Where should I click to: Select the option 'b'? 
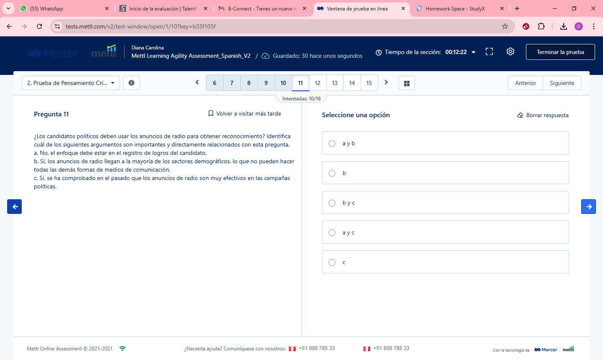point(445,173)
